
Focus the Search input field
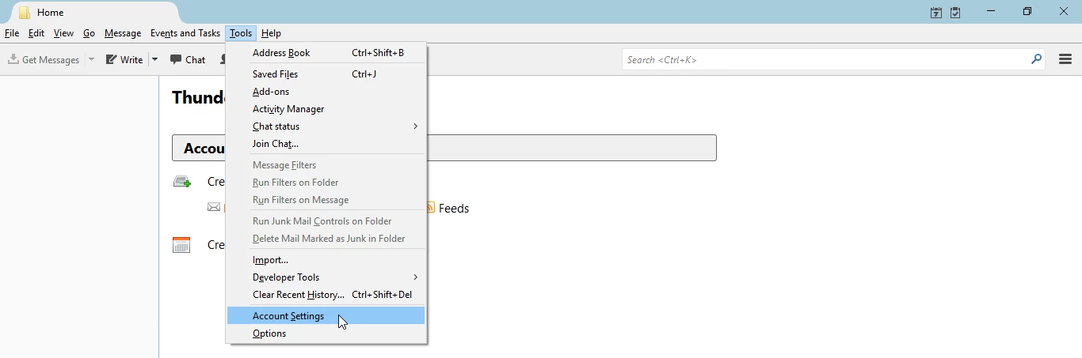[833, 59]
